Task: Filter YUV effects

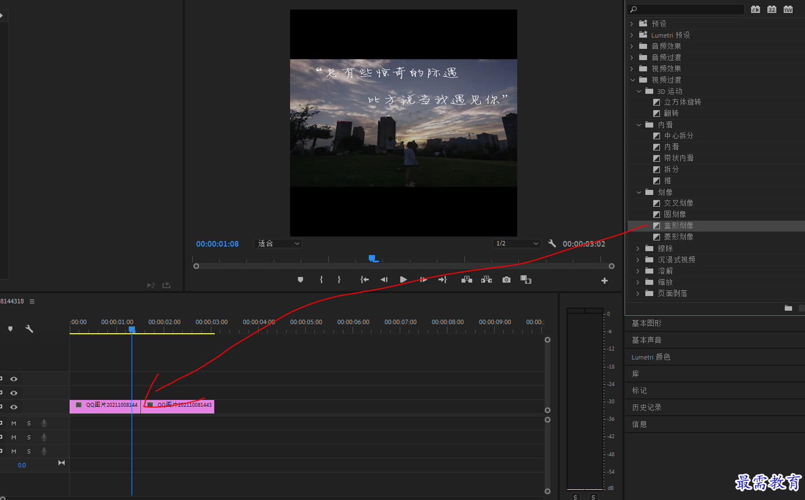Action: tap(788, 10)
